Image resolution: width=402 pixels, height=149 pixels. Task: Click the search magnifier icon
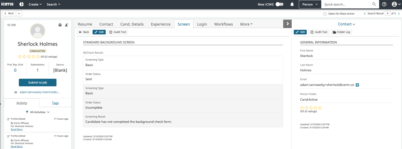(374, 4)
